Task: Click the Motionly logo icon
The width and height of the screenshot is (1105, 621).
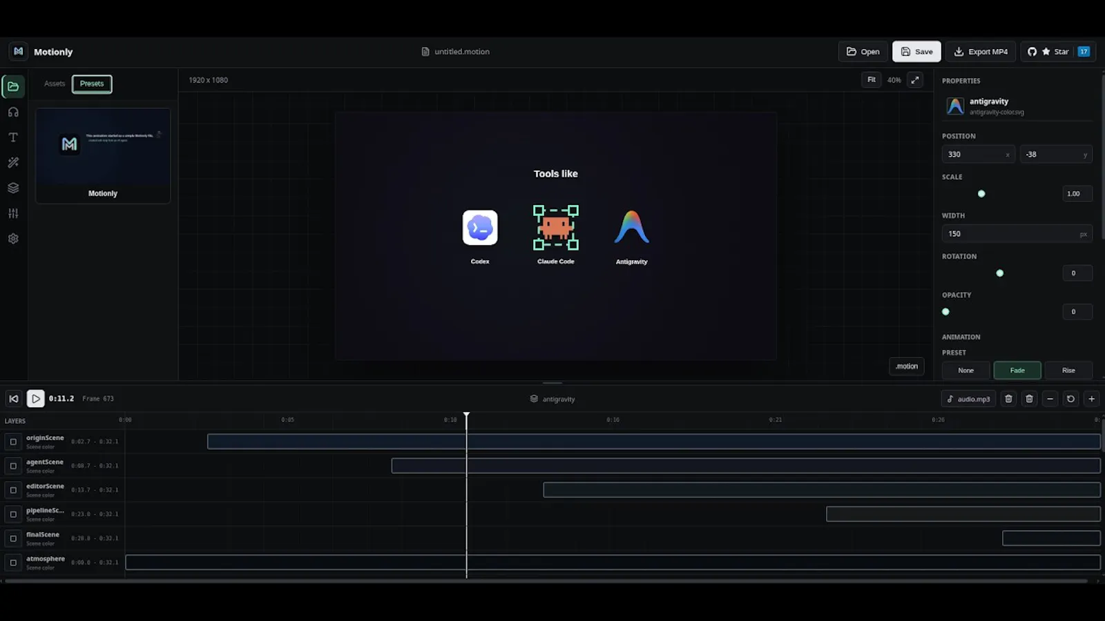Action: (x=19, y=52)
